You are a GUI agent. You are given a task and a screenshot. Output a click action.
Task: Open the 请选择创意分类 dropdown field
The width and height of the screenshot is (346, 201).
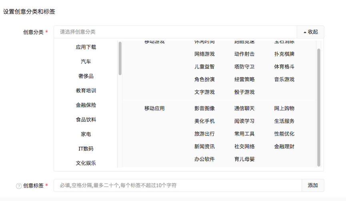pyautogui.click(x=175, y=32)
